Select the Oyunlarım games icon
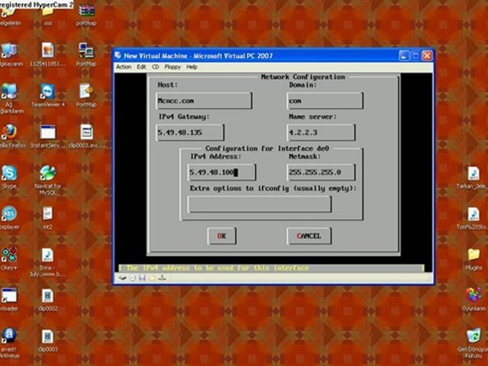This screenshot has width=488, height=366. pos(473,295)
